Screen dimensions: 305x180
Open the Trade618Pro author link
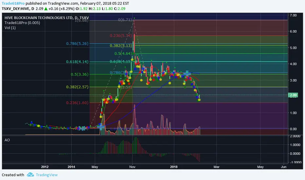(x=13, y=3)
